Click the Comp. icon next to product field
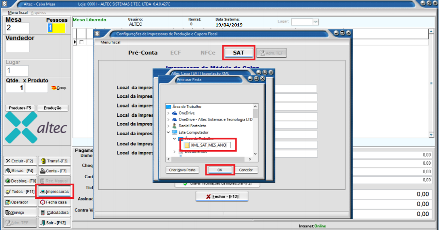The width and height of the screenshot is (439, 230). coord(59,88)
